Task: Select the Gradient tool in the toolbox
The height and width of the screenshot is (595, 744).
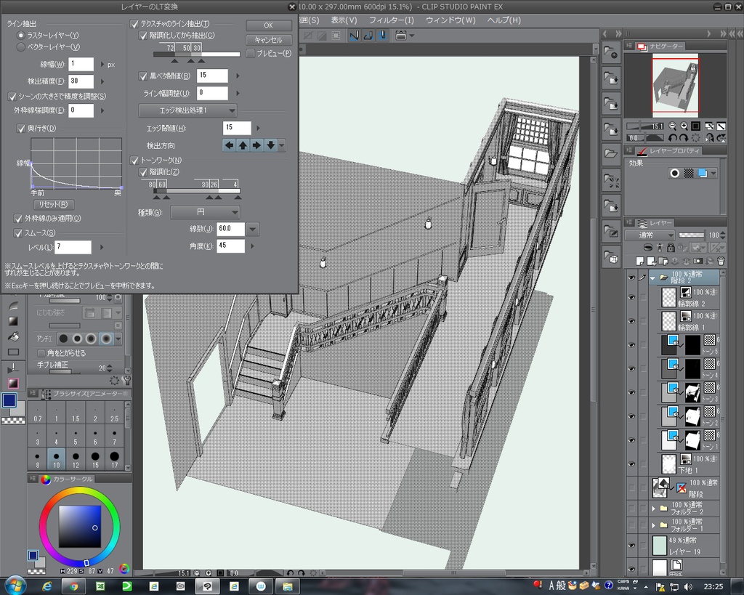Action: [13, 321]
